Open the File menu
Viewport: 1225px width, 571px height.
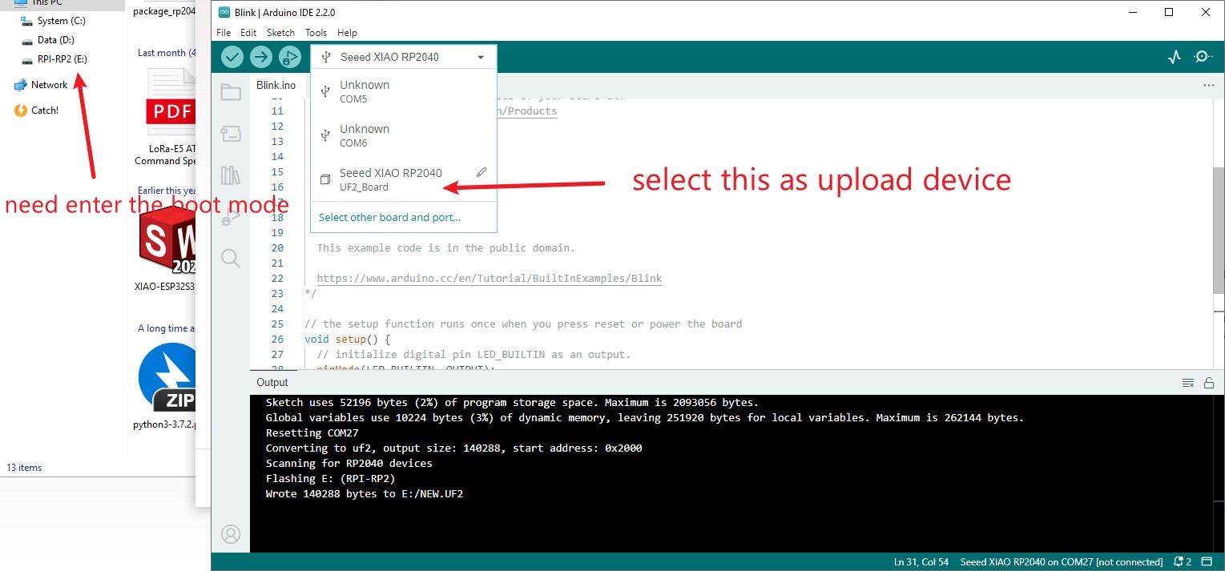click(224, 33)
